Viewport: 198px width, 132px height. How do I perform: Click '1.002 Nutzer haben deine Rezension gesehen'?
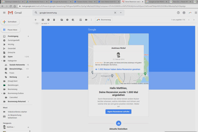[119, 69]
